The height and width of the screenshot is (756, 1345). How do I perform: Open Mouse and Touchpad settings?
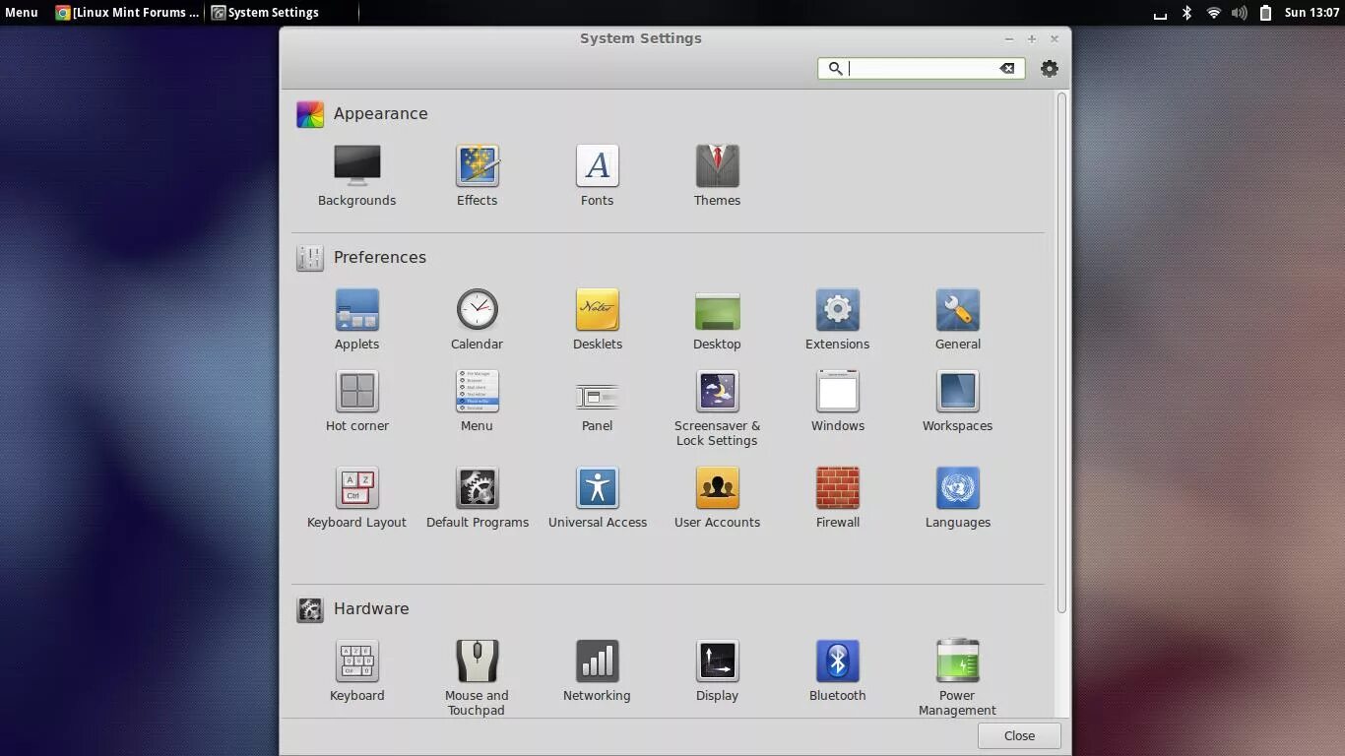click(x=477, y=677)
